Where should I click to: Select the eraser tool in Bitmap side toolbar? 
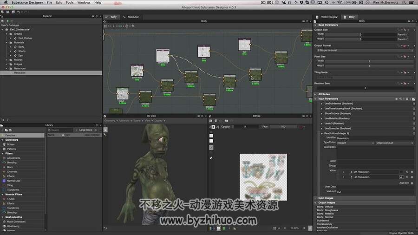tap(211, 158)
